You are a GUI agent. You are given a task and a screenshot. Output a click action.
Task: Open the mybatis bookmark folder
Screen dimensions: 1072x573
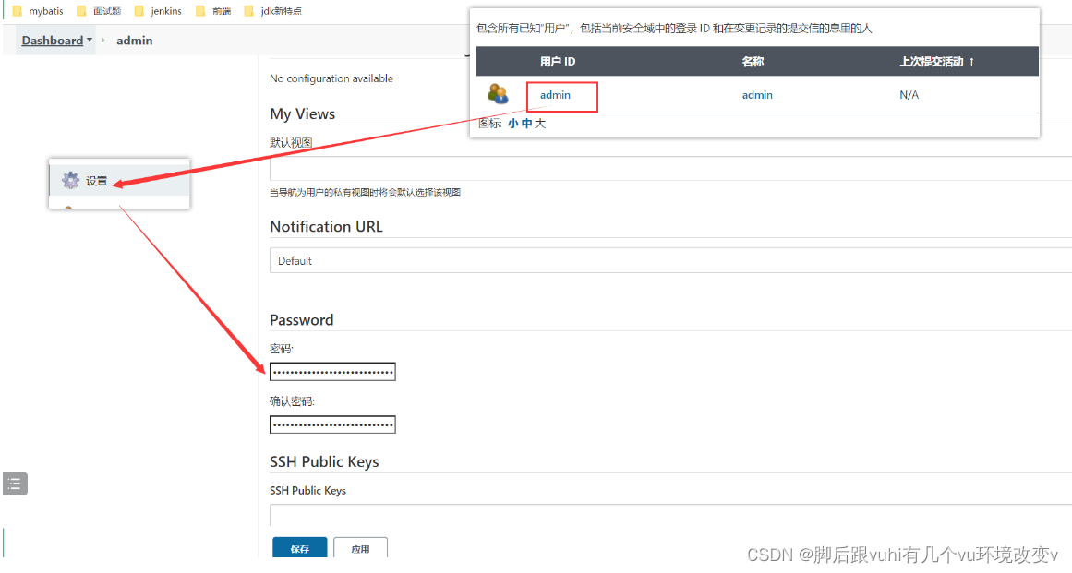pyautogui.click(x=43, y=11)
